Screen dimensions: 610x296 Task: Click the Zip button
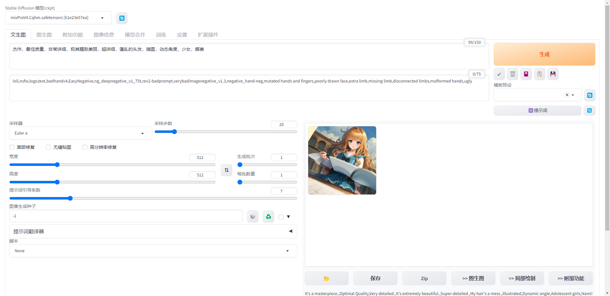point(424,279)
